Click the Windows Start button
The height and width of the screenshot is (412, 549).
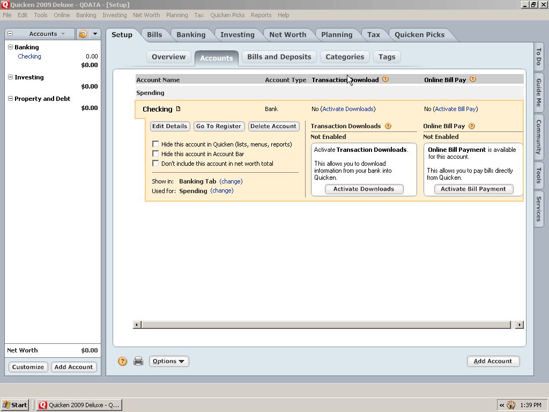click(14, 405)
